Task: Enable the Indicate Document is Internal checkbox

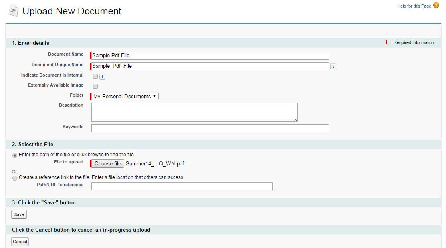Action: click(x=95, y=76)
